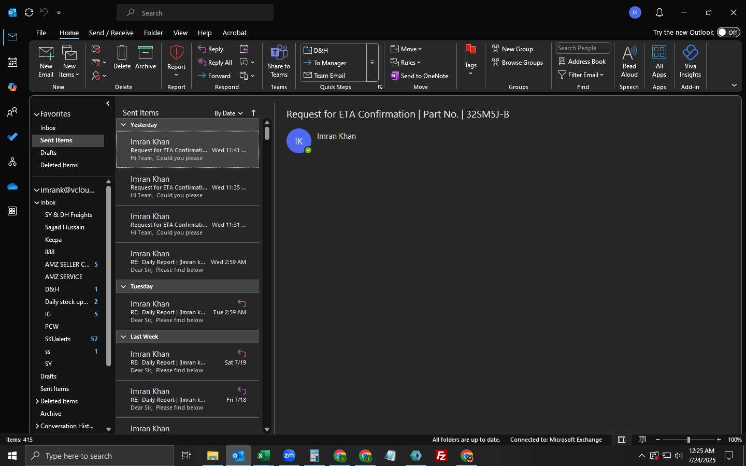This screenshot has width=746, height=466.
Task: Click the zoom in plus button
Action: click(x=719, y=440)
